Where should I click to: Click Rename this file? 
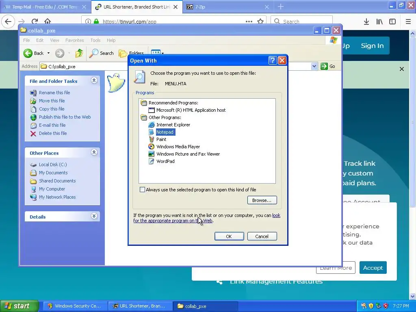tap(54, 93)
